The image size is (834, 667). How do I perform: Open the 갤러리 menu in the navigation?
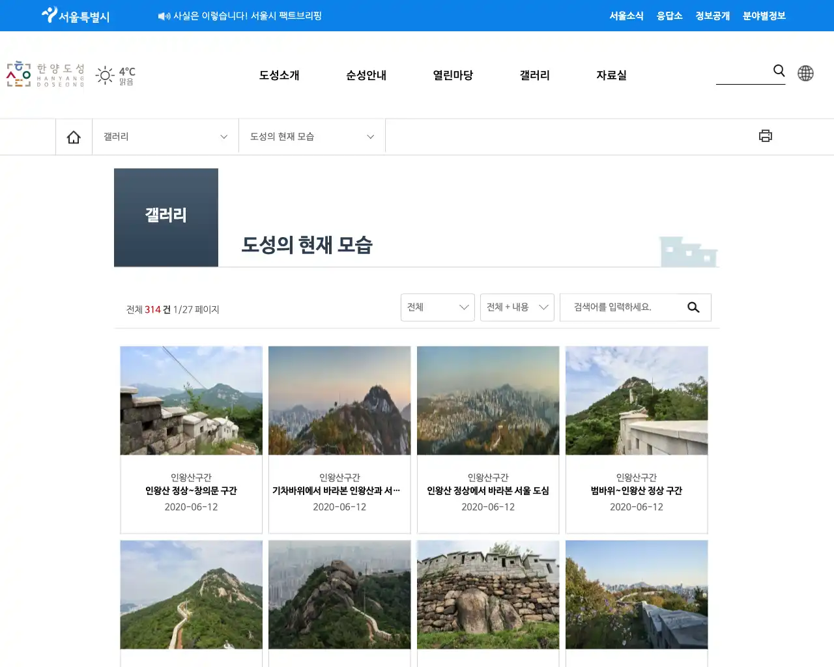(x=534, y=75)
